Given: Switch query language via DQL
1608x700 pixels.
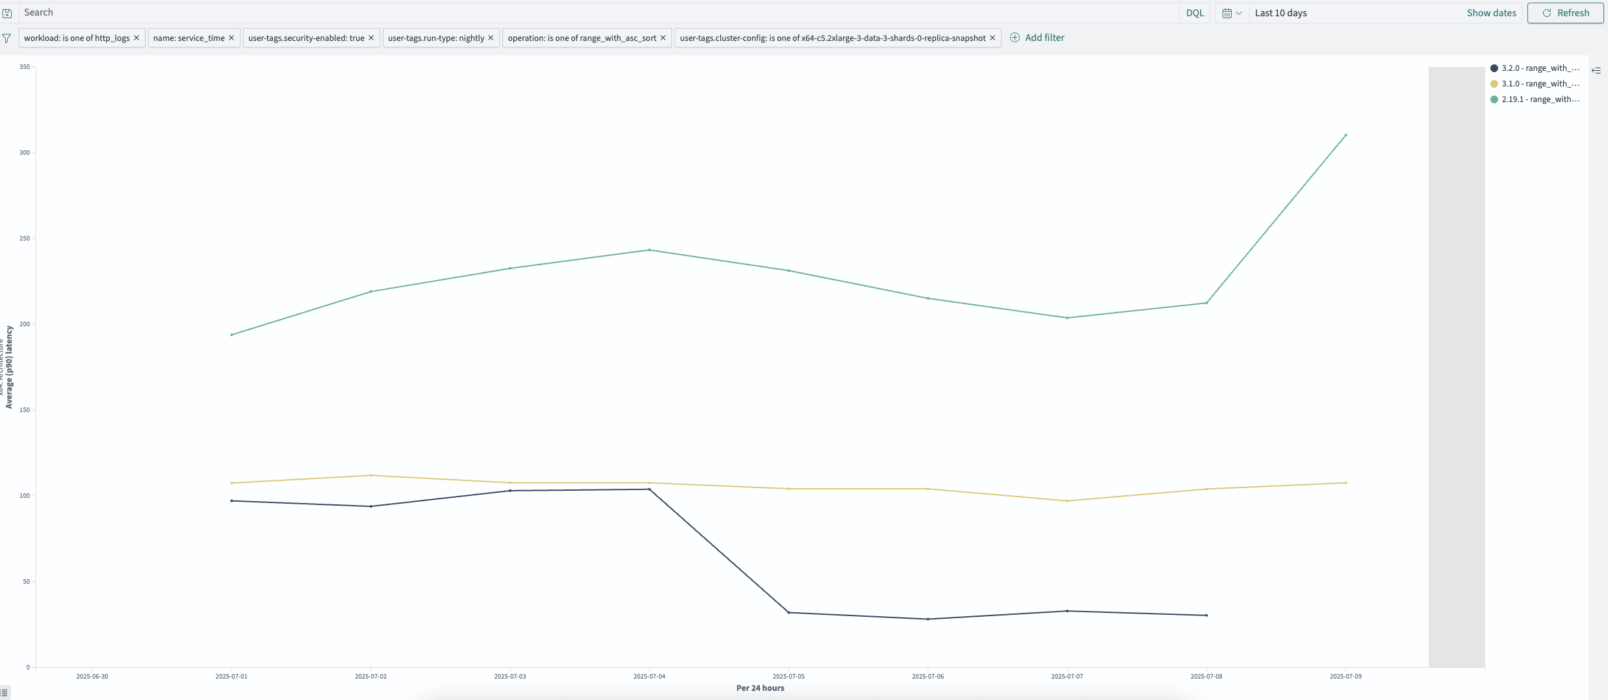Looking at the screenshot, I should coord(1195,13).
